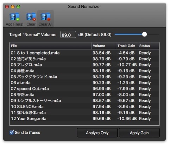Click the Apply Gain button
The width and height of the screenshot is (169, 144).
tap(139, 133)
